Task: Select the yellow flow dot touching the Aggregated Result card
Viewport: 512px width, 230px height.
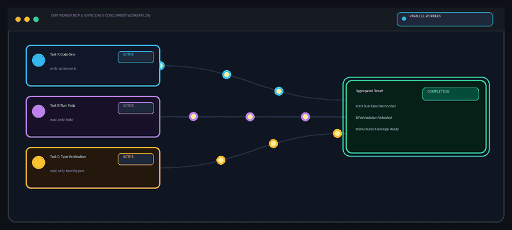Action: tap(337, 134)
